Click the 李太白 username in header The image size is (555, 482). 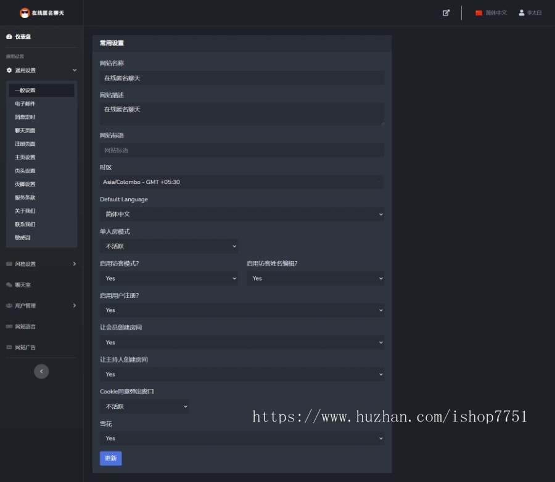click(x=535, y=13)
